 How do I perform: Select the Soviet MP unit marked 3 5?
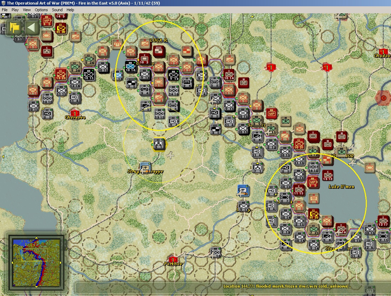[47, 21]
